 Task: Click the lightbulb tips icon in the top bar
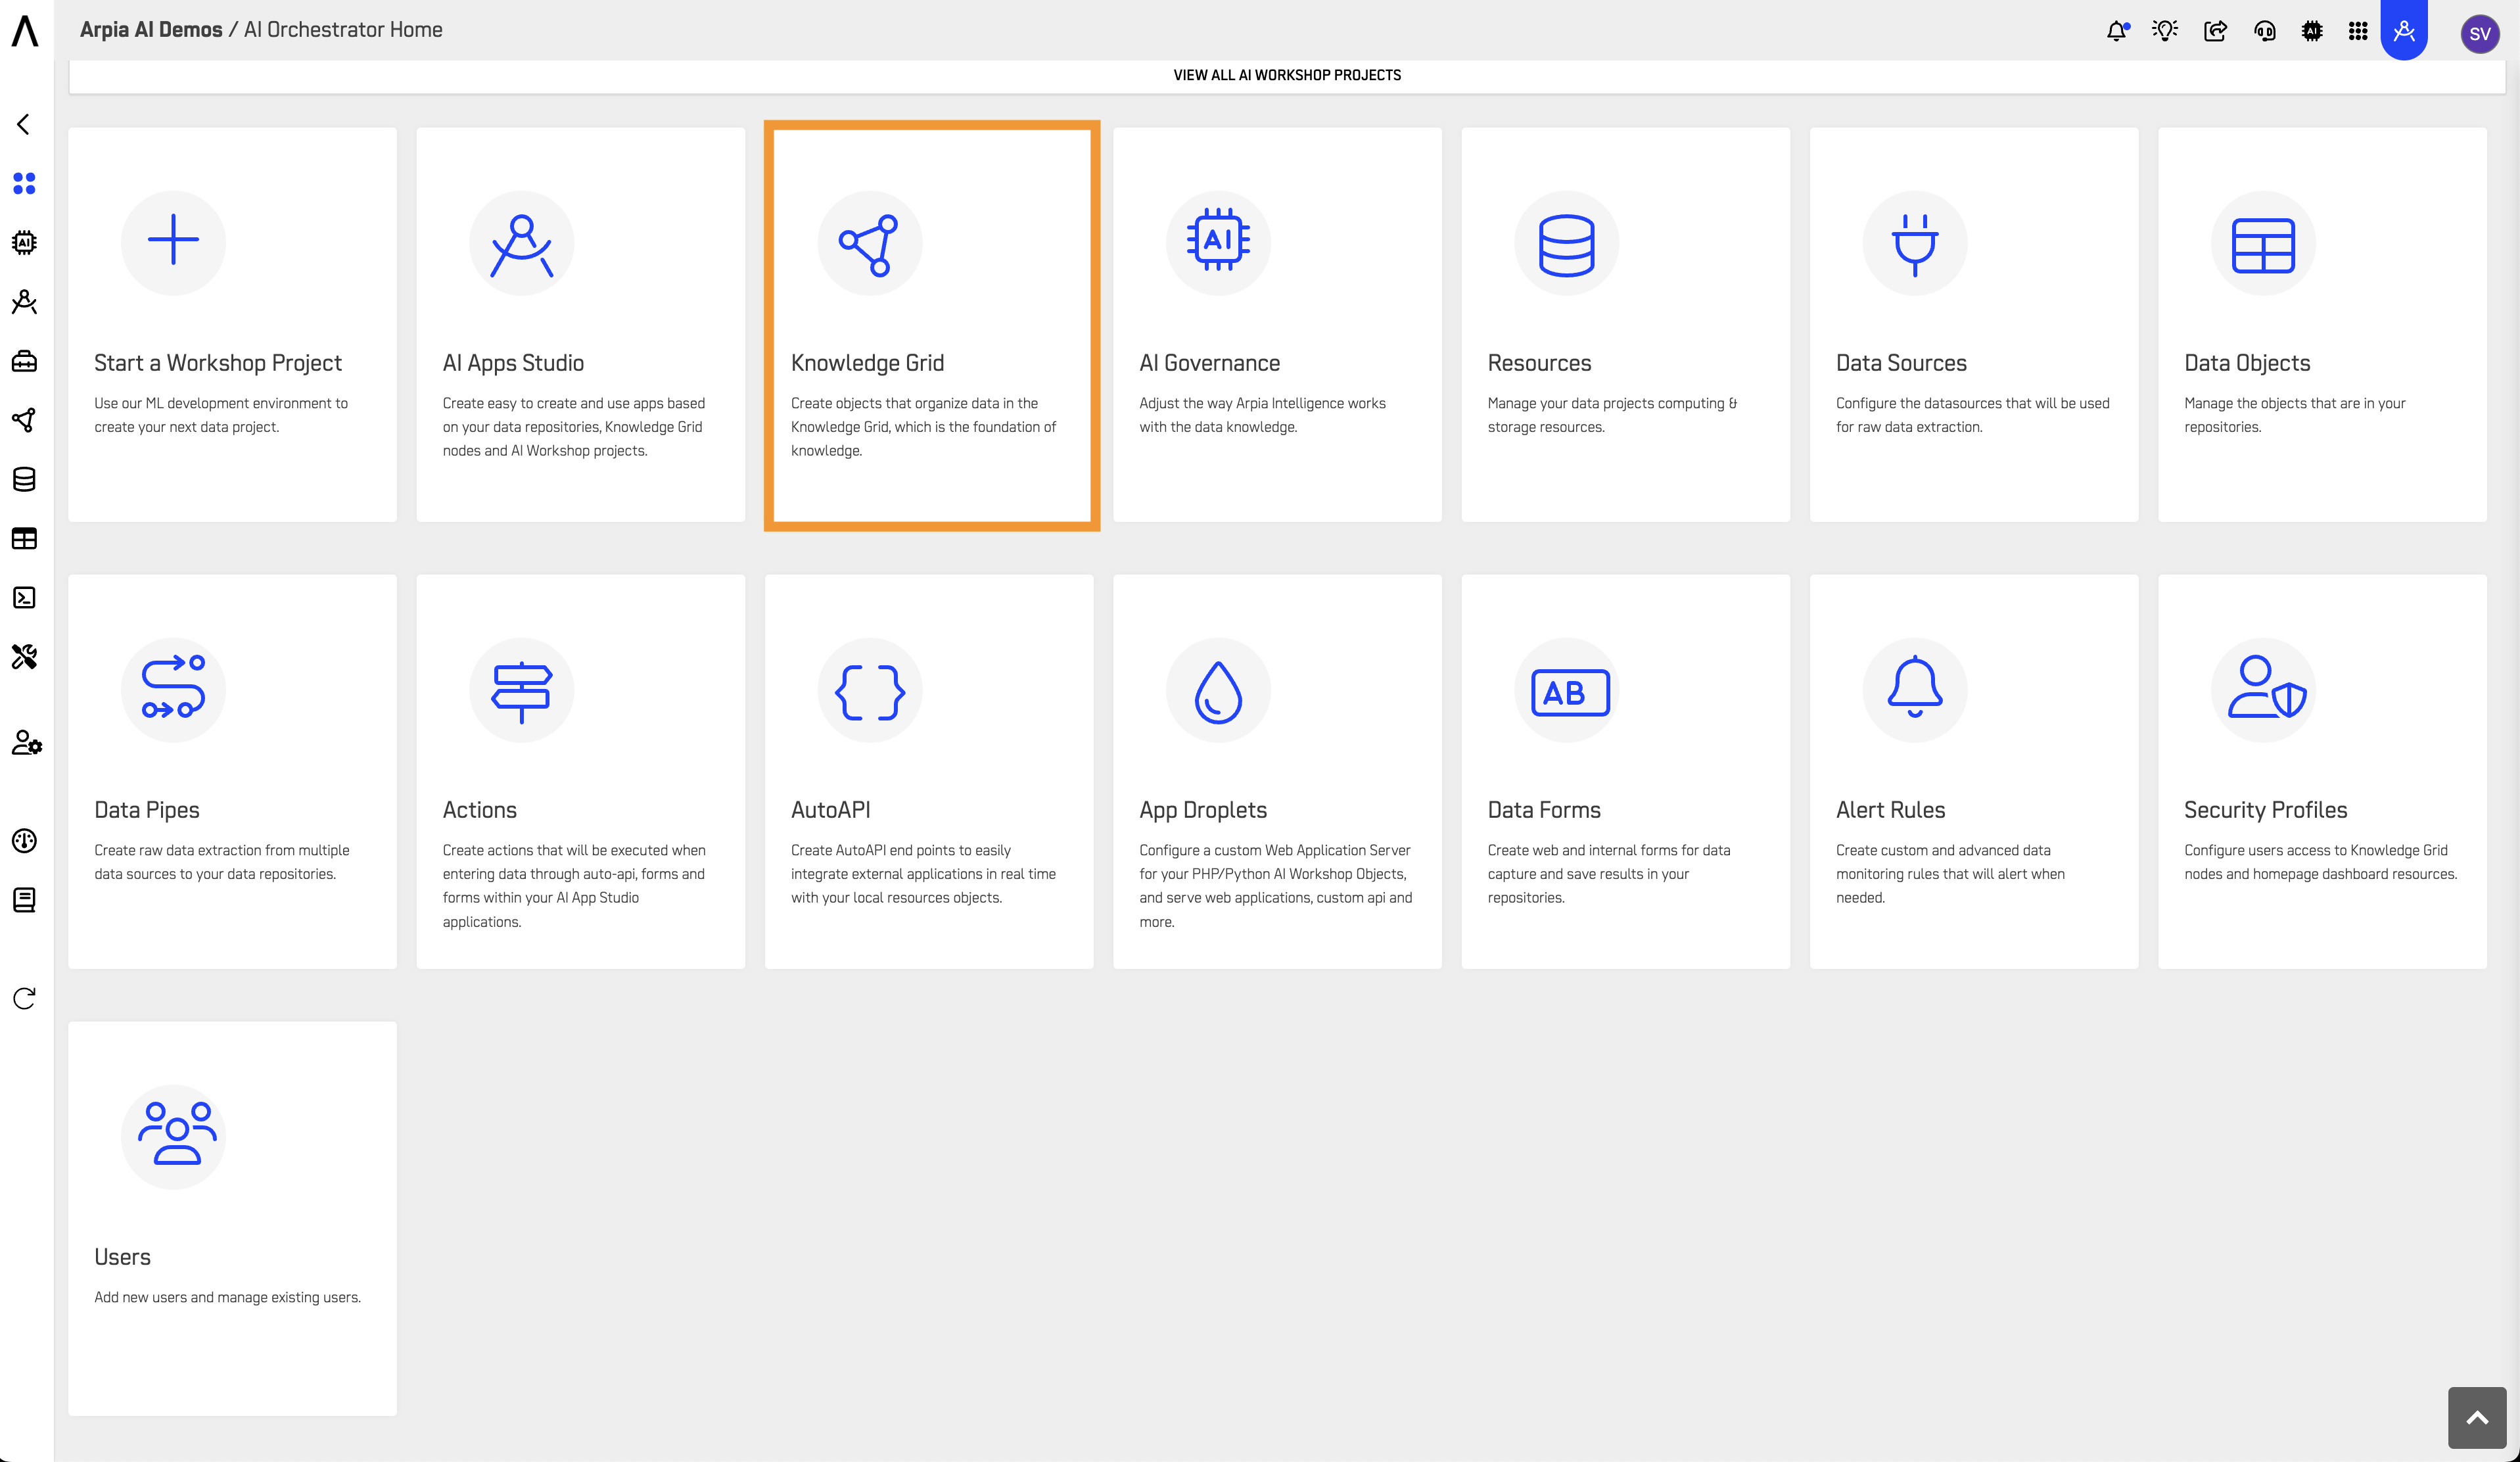(2165, 31)
